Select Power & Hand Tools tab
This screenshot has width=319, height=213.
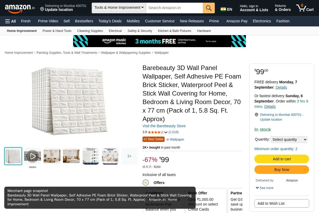(x=57, y=31)
